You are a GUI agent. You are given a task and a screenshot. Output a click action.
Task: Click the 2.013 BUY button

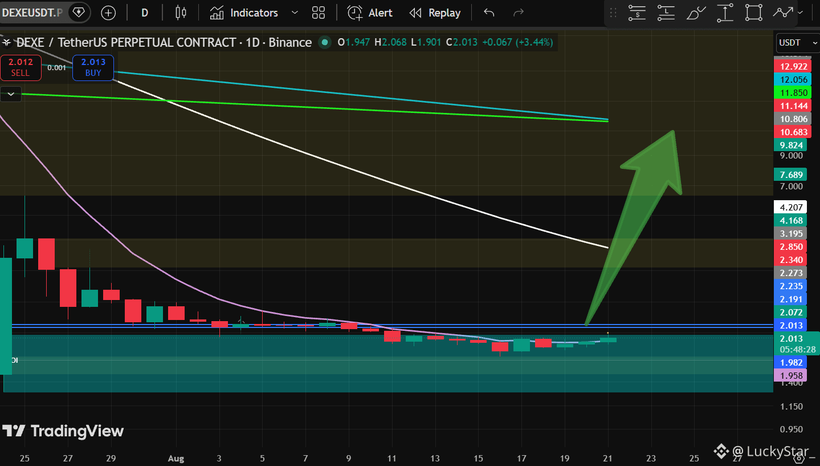point(93,67)
